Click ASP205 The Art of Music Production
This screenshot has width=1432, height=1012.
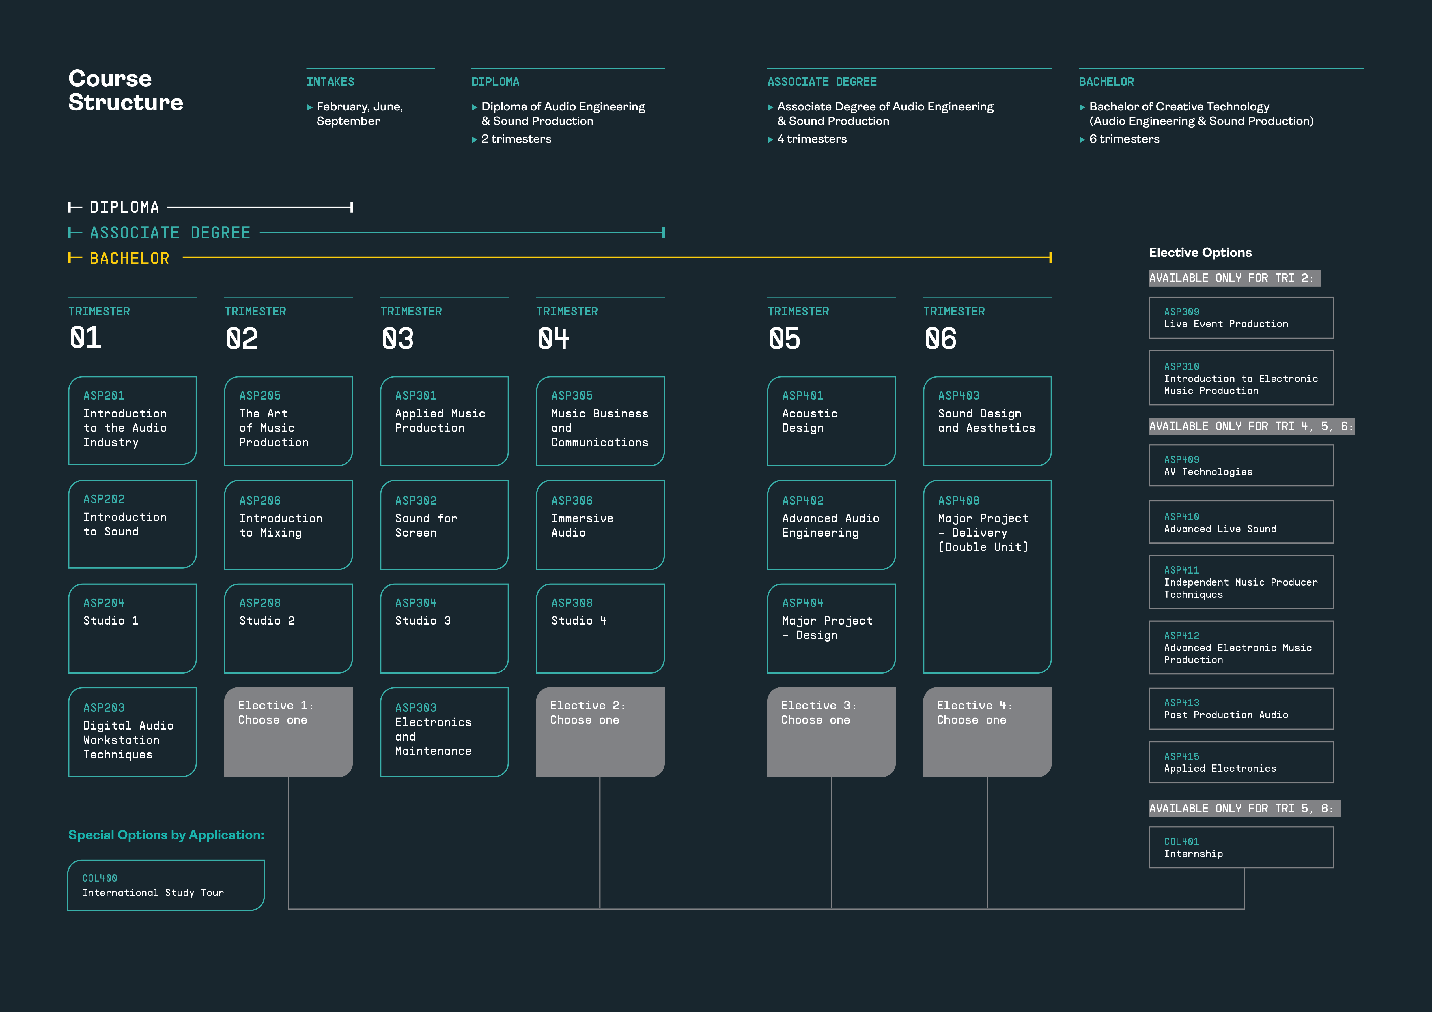tap(288, 421)
